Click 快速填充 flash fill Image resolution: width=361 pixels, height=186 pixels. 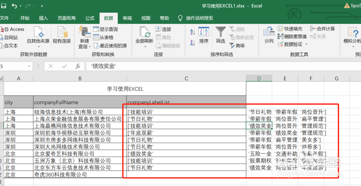(290, 29)
